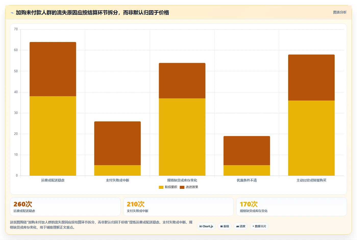
Task: Open the 210次 data card
Action: [x=178, y=207]
